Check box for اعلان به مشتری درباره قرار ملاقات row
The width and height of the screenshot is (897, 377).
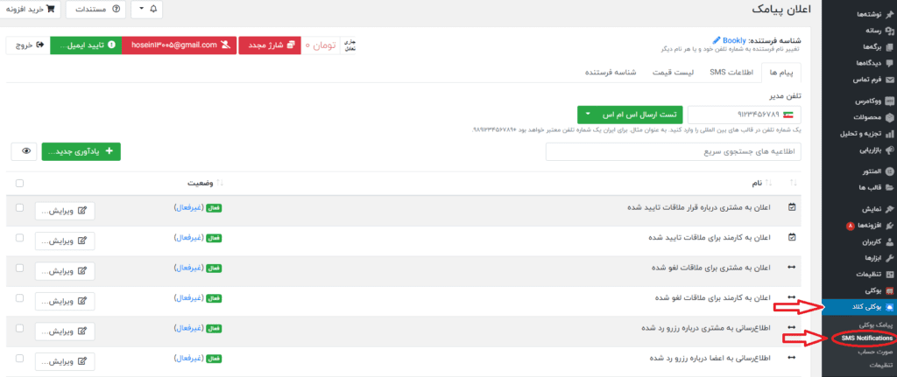click(20, 208)
